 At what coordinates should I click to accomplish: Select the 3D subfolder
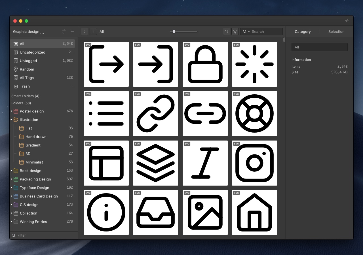(x=43, y=154)
